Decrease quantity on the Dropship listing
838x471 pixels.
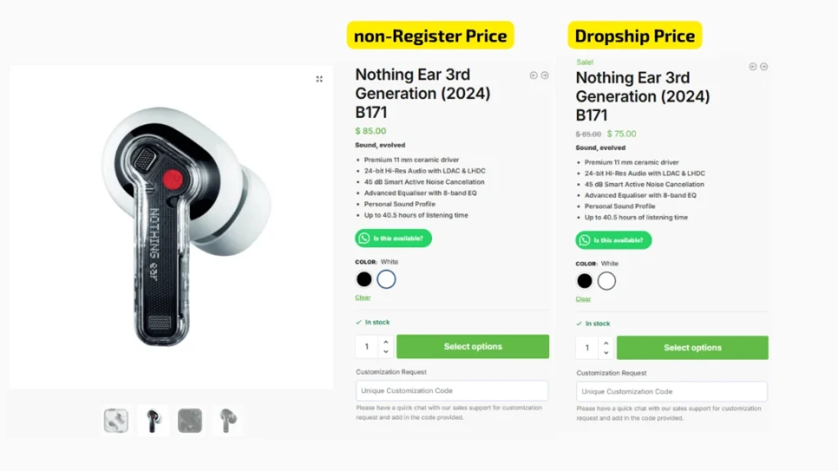606,353
